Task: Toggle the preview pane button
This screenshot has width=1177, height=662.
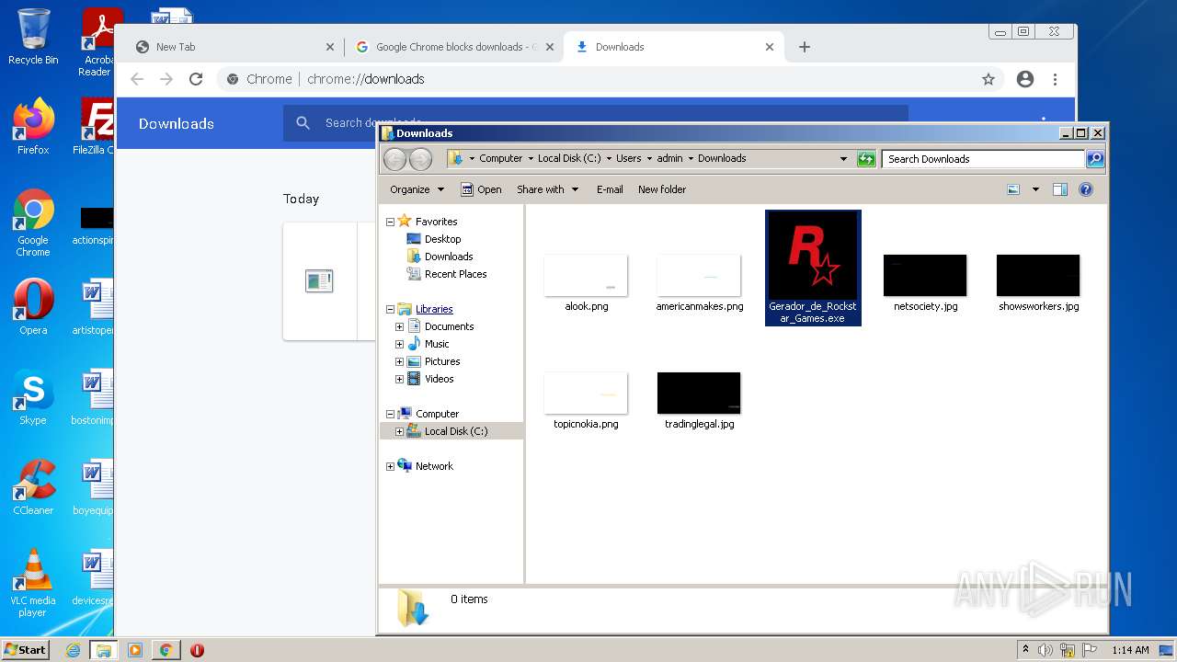Action: click(1060, 189)
